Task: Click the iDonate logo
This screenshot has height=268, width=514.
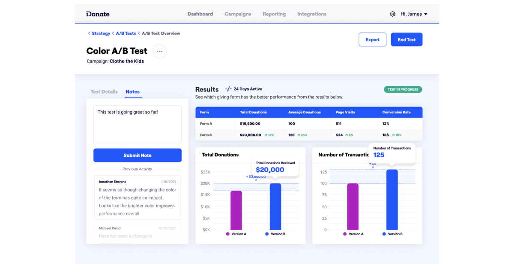Action: click(98, 14)
